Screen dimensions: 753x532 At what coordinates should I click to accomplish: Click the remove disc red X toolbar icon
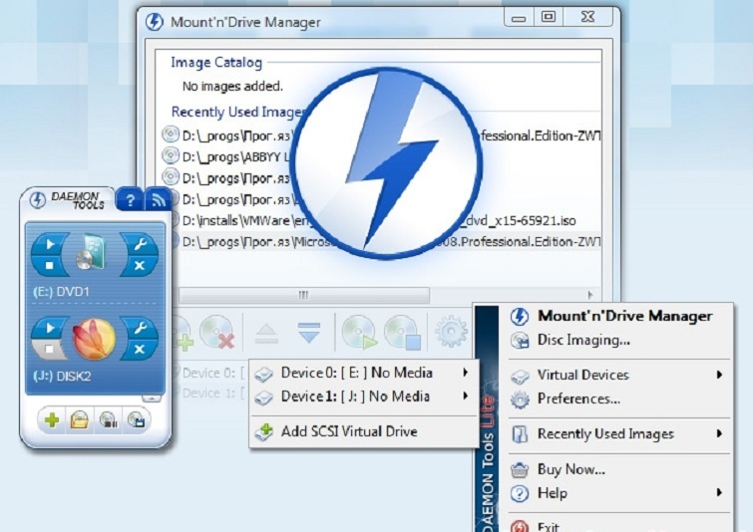pyautogui.click(x=215, y=331)
